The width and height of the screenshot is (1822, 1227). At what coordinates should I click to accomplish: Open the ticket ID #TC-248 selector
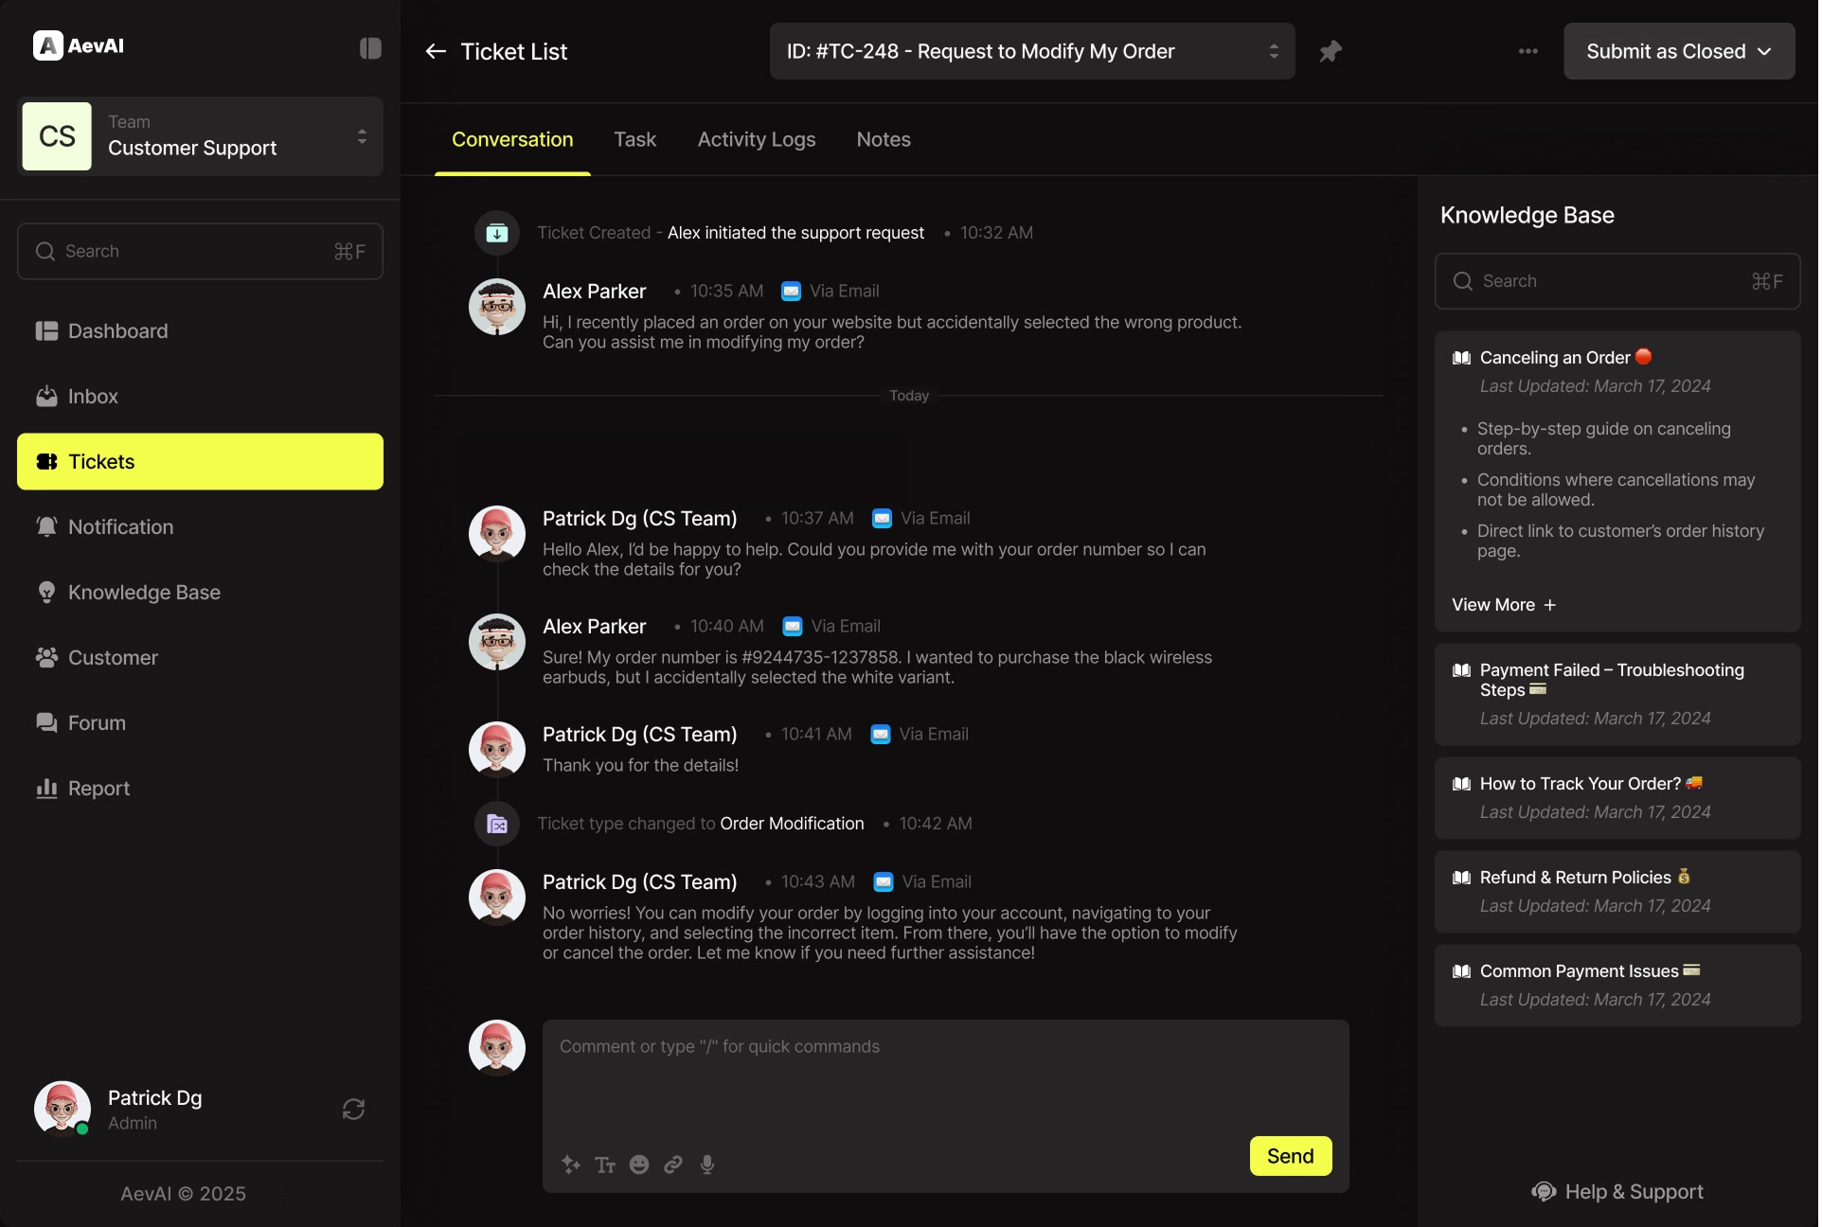coord(1031,51)
